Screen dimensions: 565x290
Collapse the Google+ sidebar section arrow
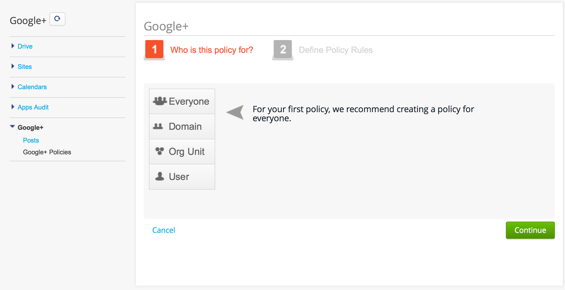point(12,127)
